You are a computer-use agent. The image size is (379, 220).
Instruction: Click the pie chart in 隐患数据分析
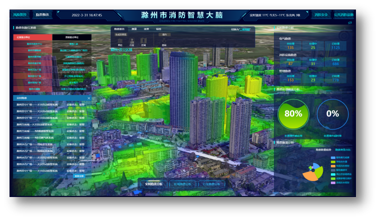(313, 170)
